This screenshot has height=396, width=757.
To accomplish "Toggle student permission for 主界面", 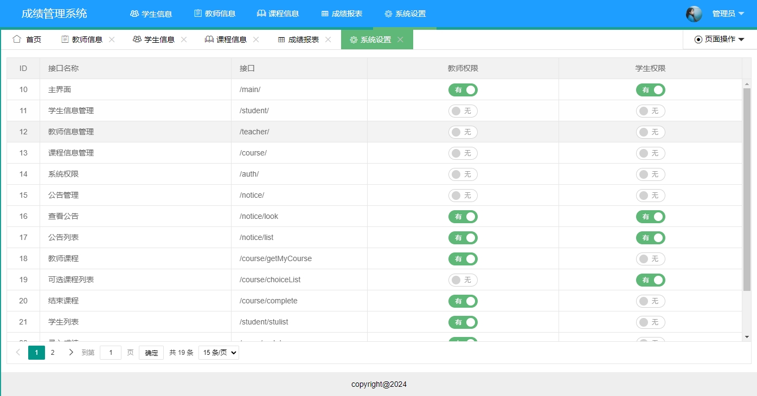I will tap(651, 90).
